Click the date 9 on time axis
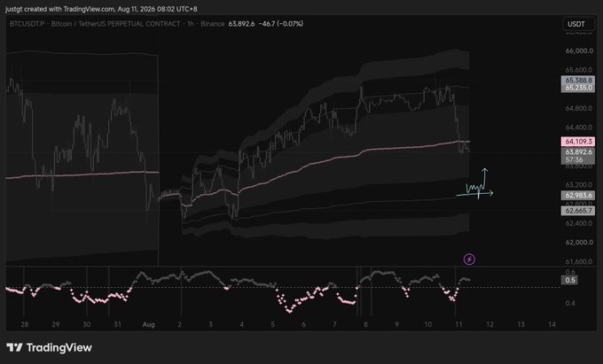This screenshot has height=364, width=603. 396,324
